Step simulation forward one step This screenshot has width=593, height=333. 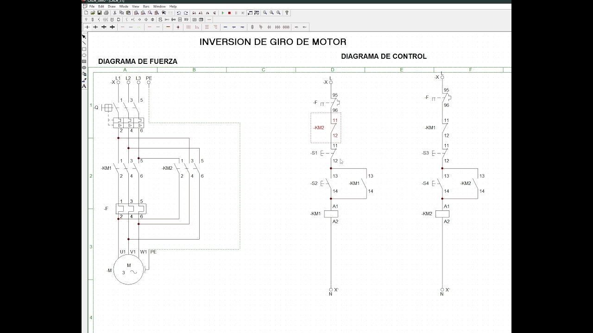tap(243, 13)
